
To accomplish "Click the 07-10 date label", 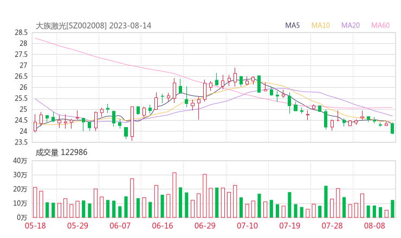I will (x=247, y=226).
